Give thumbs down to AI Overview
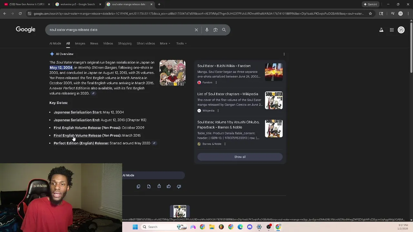The image size is (413, 232). point(179,186)
